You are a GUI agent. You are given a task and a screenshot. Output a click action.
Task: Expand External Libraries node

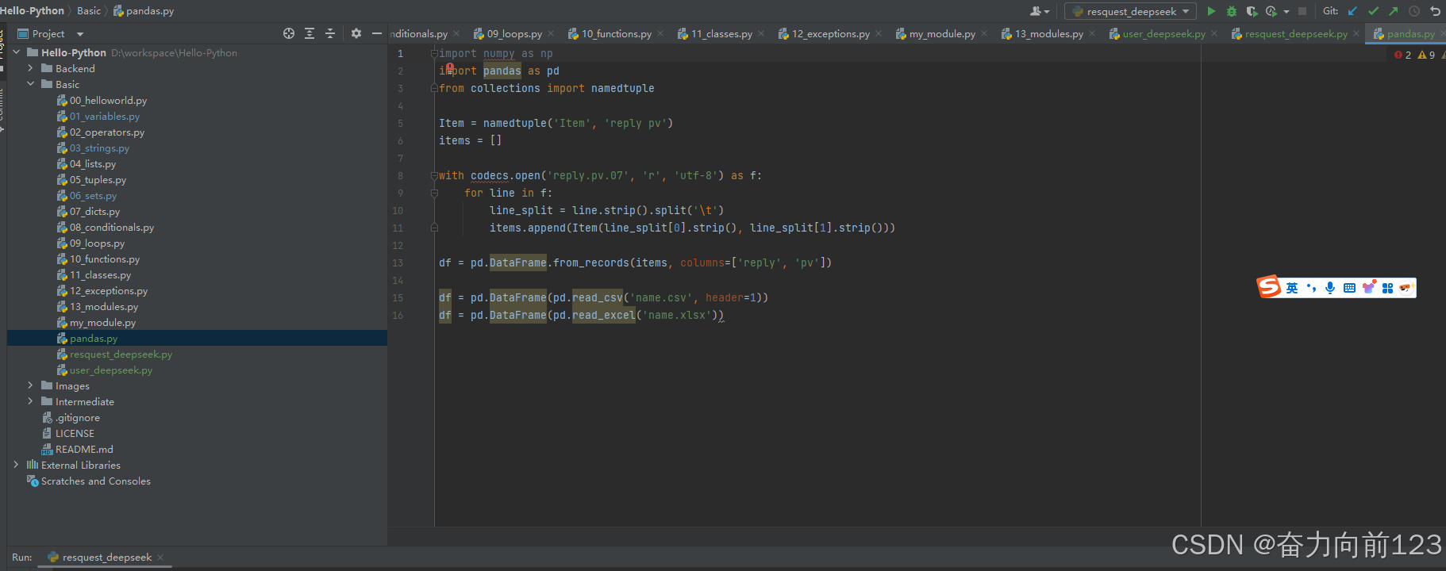pos(17,465)
